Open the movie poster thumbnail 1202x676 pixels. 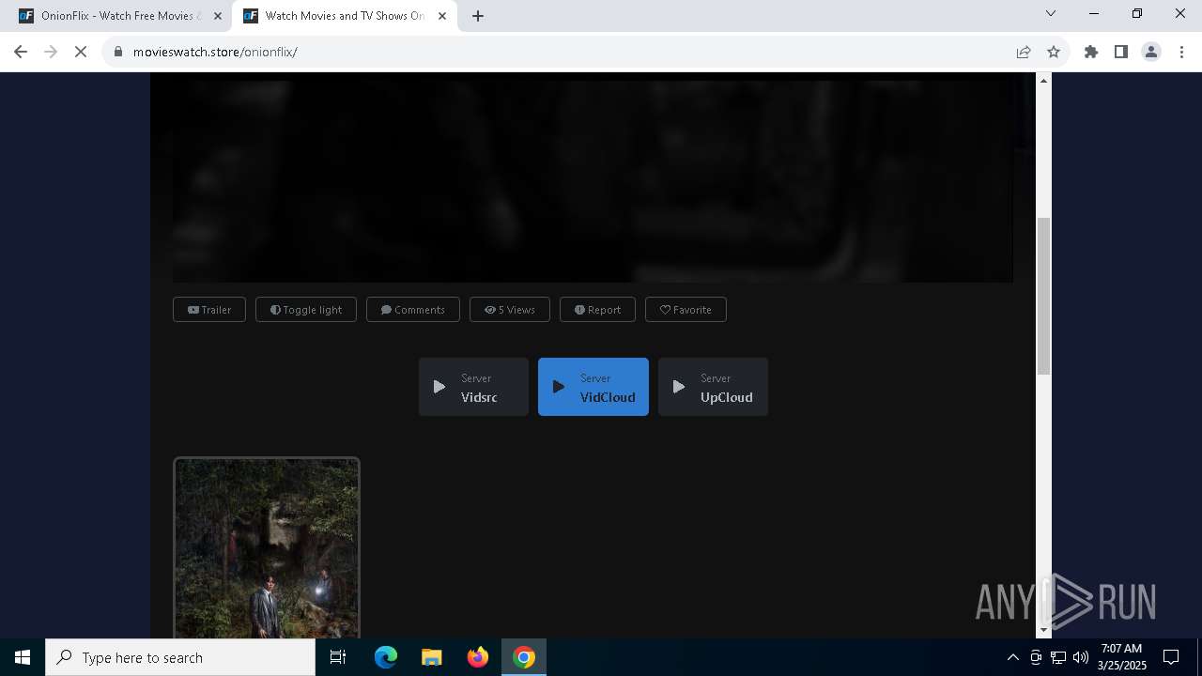click(267, 547)
